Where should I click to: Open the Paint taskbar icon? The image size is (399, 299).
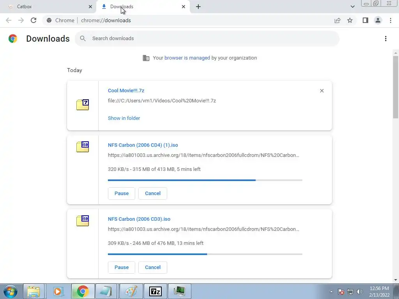[x=131, y=291]
